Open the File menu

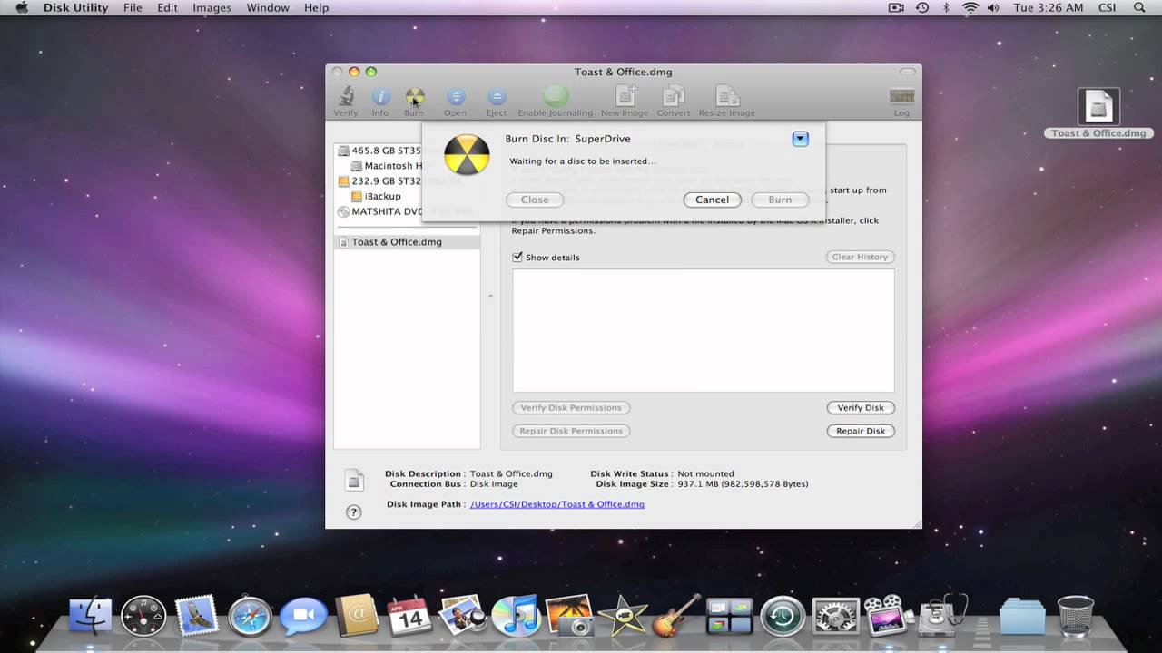point(133,7)
